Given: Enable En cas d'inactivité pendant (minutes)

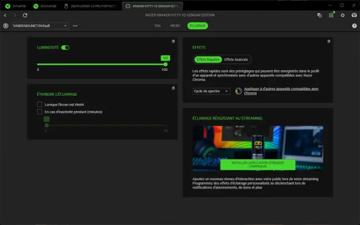Looking at the screenshot, I should (x=39, y=112).
